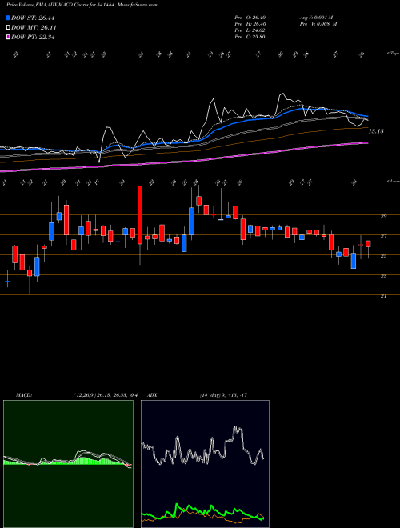Click the 'ADX' panel heading

tap(152, 395)
